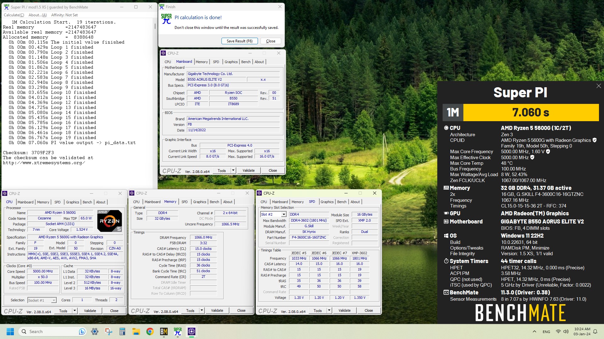Open Graphics tab in Mainboard CPU-Z window
The width and height of the screenshot is (604, 339).
[x=231, y=62]
